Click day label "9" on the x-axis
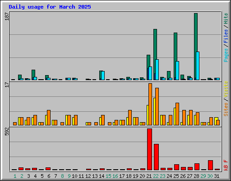Image resolution: width=231 pixels, height=181 pixels. 69,176
